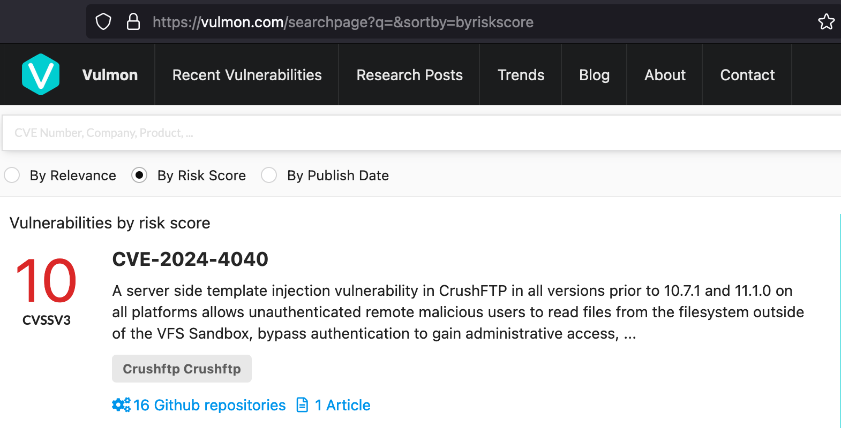This screenshot has height=428, width=841.
Task: Open the CVE-2024-4040 vulnerability title link
Action: click(x=190, y=259)
